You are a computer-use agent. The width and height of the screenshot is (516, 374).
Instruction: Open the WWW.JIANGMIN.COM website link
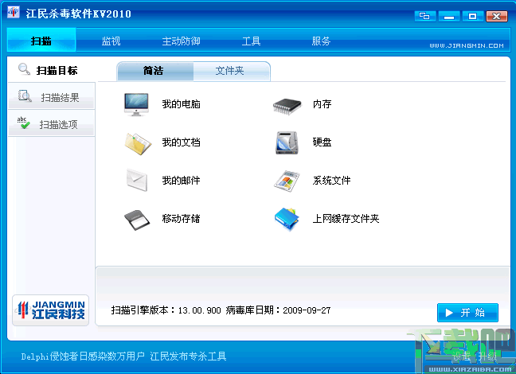(467, 45)
